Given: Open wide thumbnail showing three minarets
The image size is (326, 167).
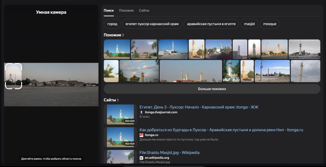Looking at the screenshot, I should coord(191,71).
